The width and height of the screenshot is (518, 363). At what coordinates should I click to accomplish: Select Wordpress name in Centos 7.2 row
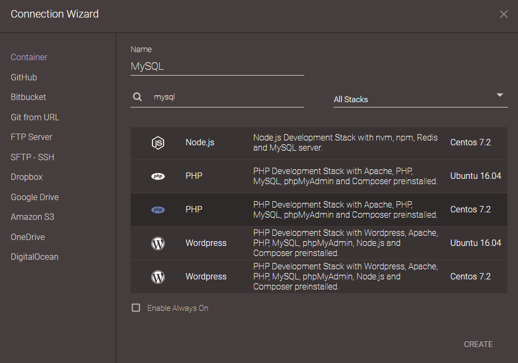tap(206, 277)
